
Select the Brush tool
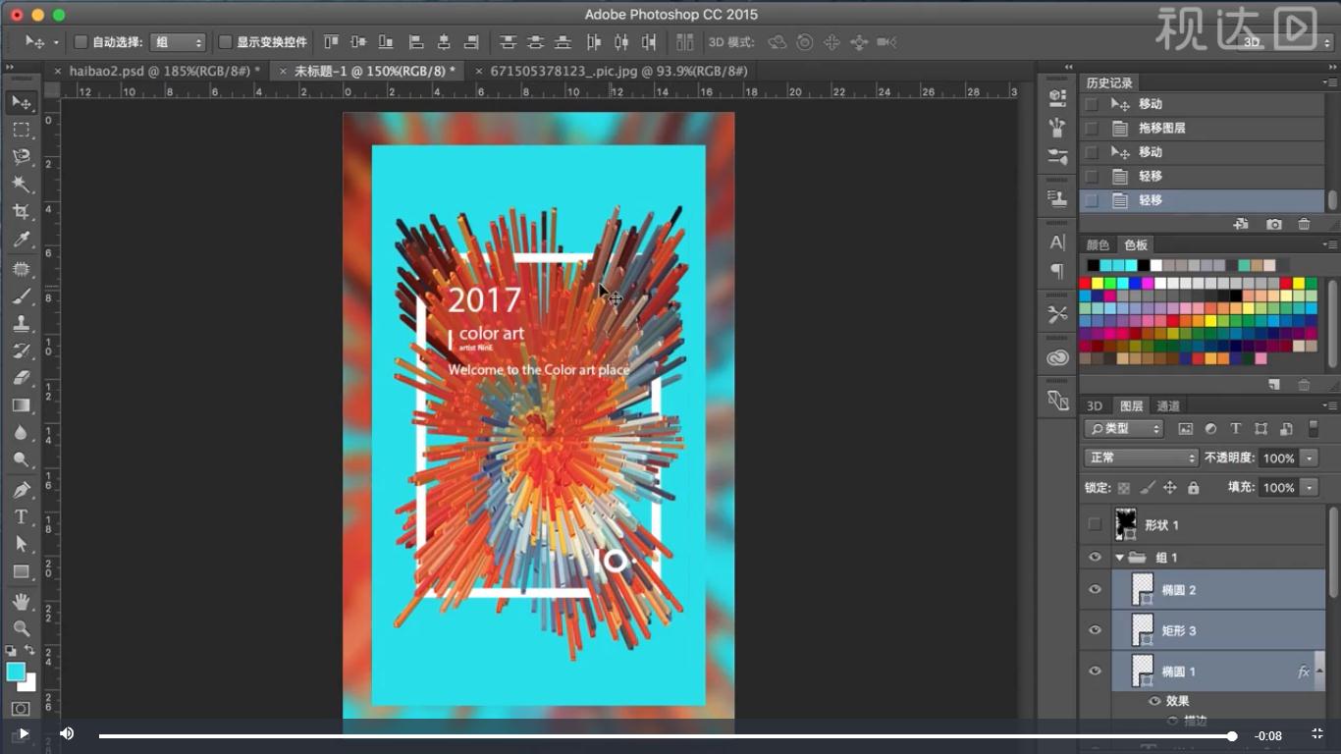coord(21,296)
